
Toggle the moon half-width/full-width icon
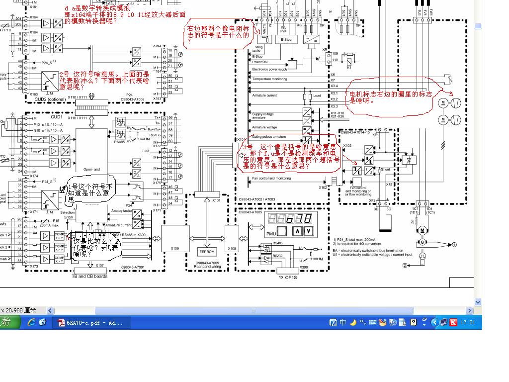[x=353, y=322]
